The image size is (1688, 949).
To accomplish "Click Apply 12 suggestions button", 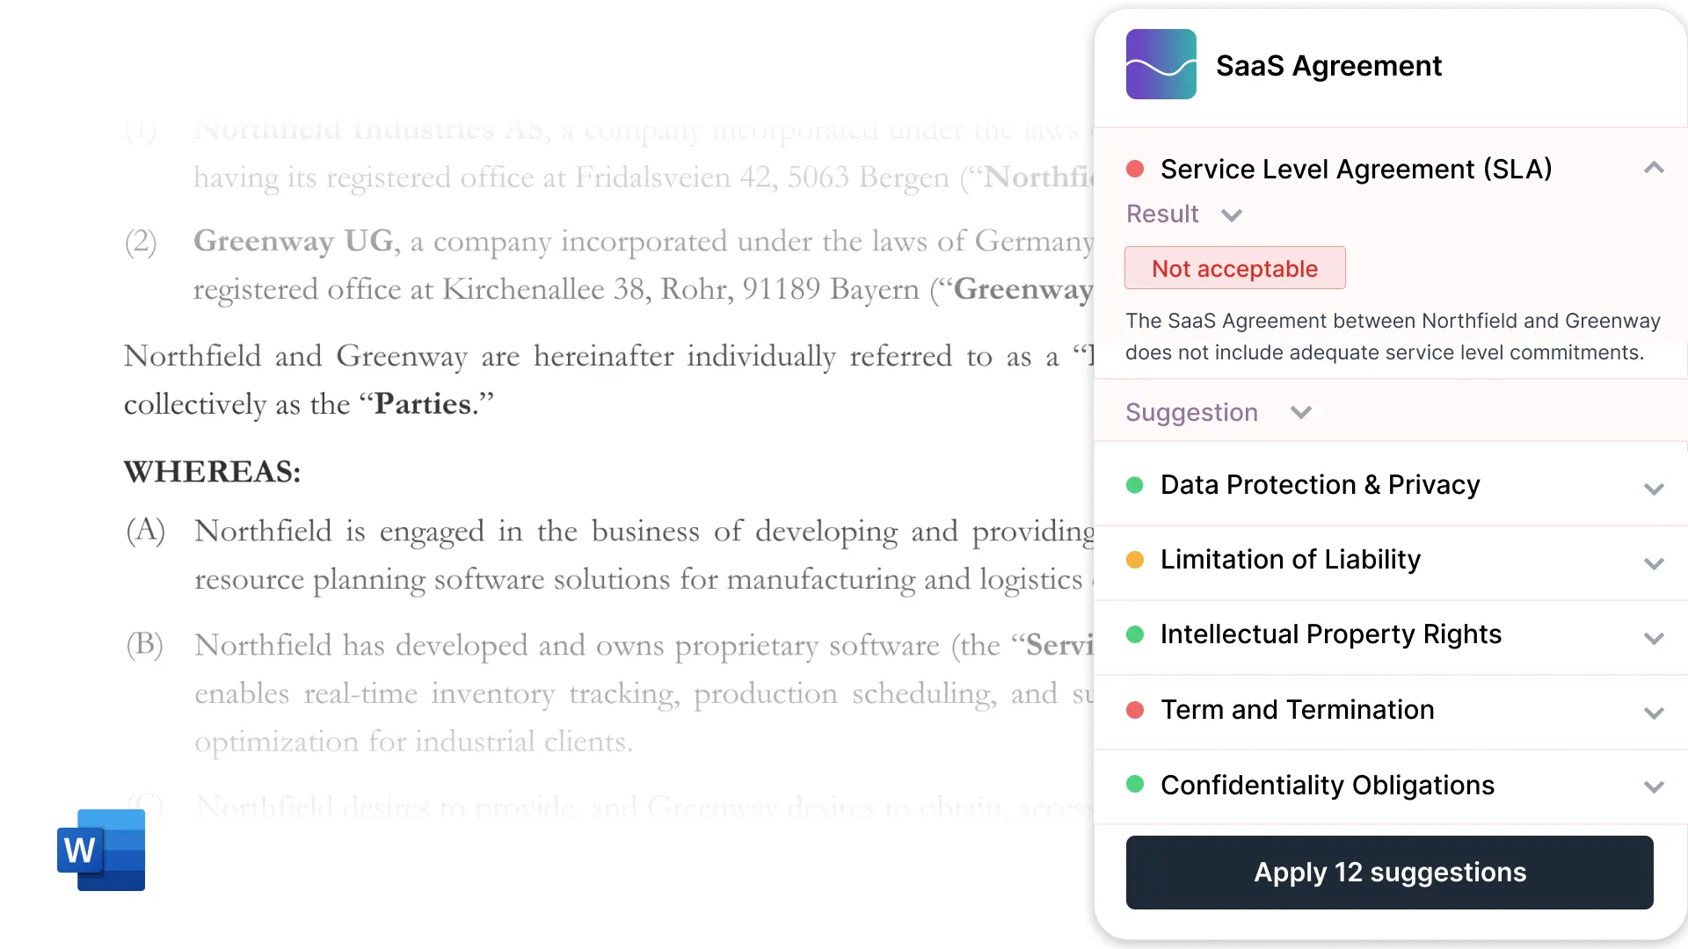I will click(1389, 873).
